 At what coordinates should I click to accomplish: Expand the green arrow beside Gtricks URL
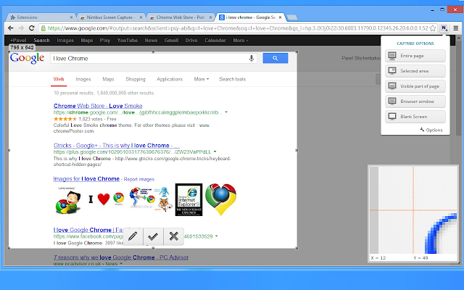(215, 152)
